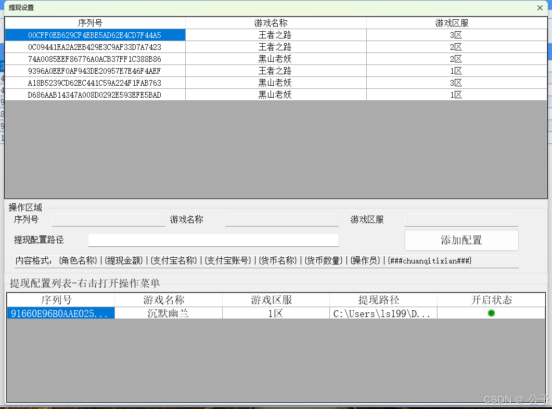Click the 提现路径 column header

point(383,300)
